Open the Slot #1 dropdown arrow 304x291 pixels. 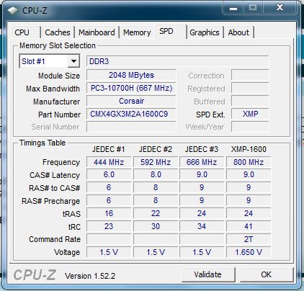tap(73, 61)
